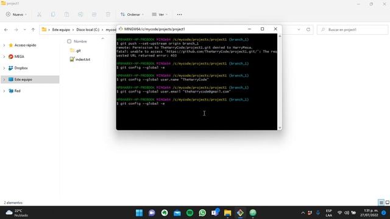The image size is (390, 219).
Task: Expand the Red network tree node
Action: pyautogui.click(x=4, y=91)
